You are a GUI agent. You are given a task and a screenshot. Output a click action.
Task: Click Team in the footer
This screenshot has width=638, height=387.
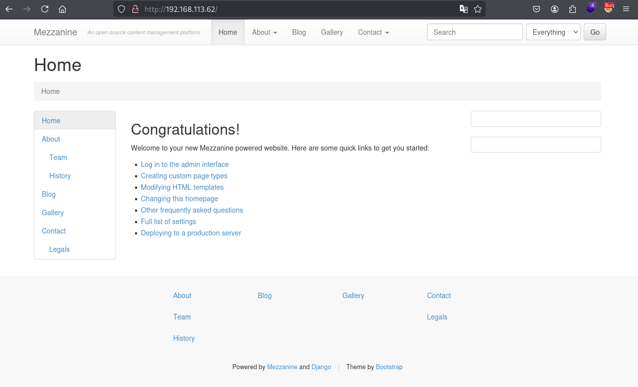(x=182, y=317)
